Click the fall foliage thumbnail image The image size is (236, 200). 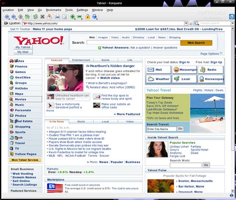(160, 186)
